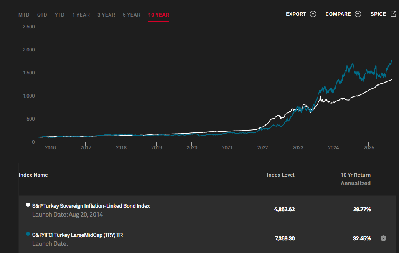The width and height of the screenshot is (399, 253).
Task: Select the index level value 4,852.62
Action: click(284, 209)
